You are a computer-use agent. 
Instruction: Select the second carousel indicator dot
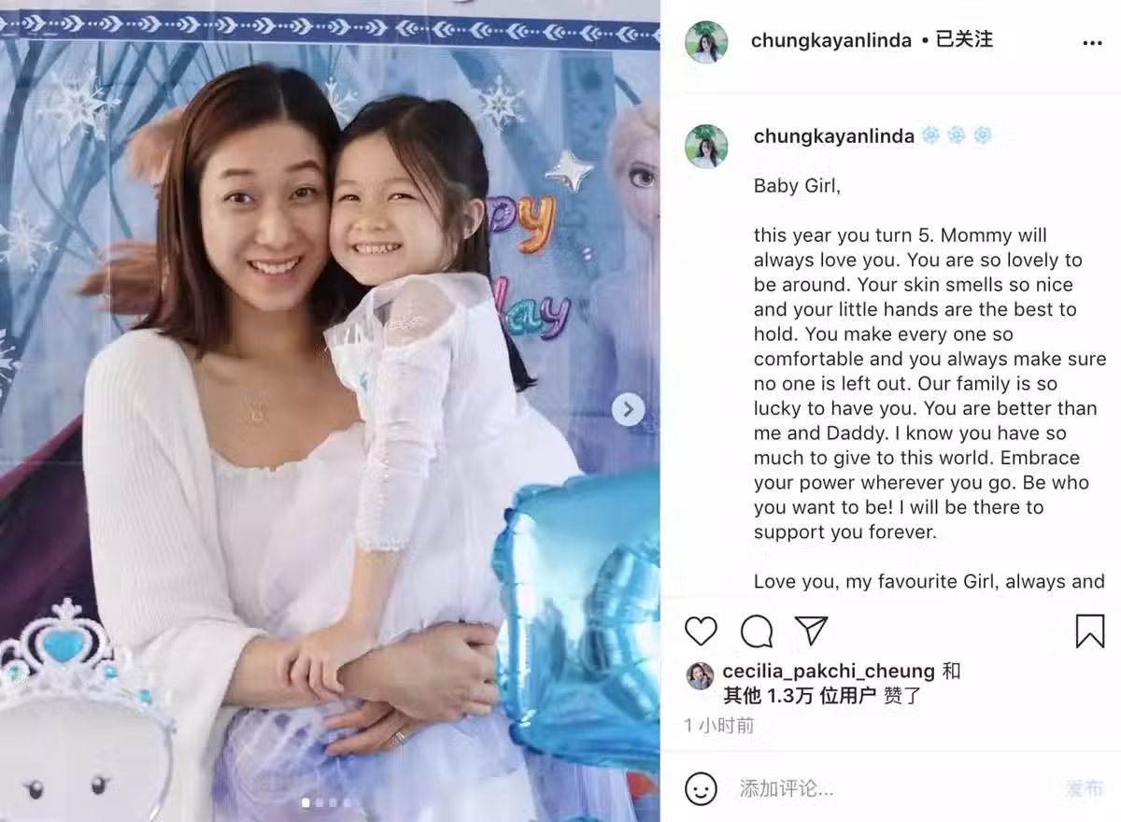click(x=319, y=802)
